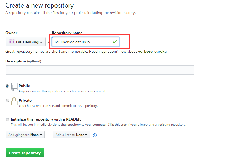The height and width of the screenshot is (162, 240).
Task: Click the TouTiaoBlog owner avatar icon
Action: coord(12,41)
